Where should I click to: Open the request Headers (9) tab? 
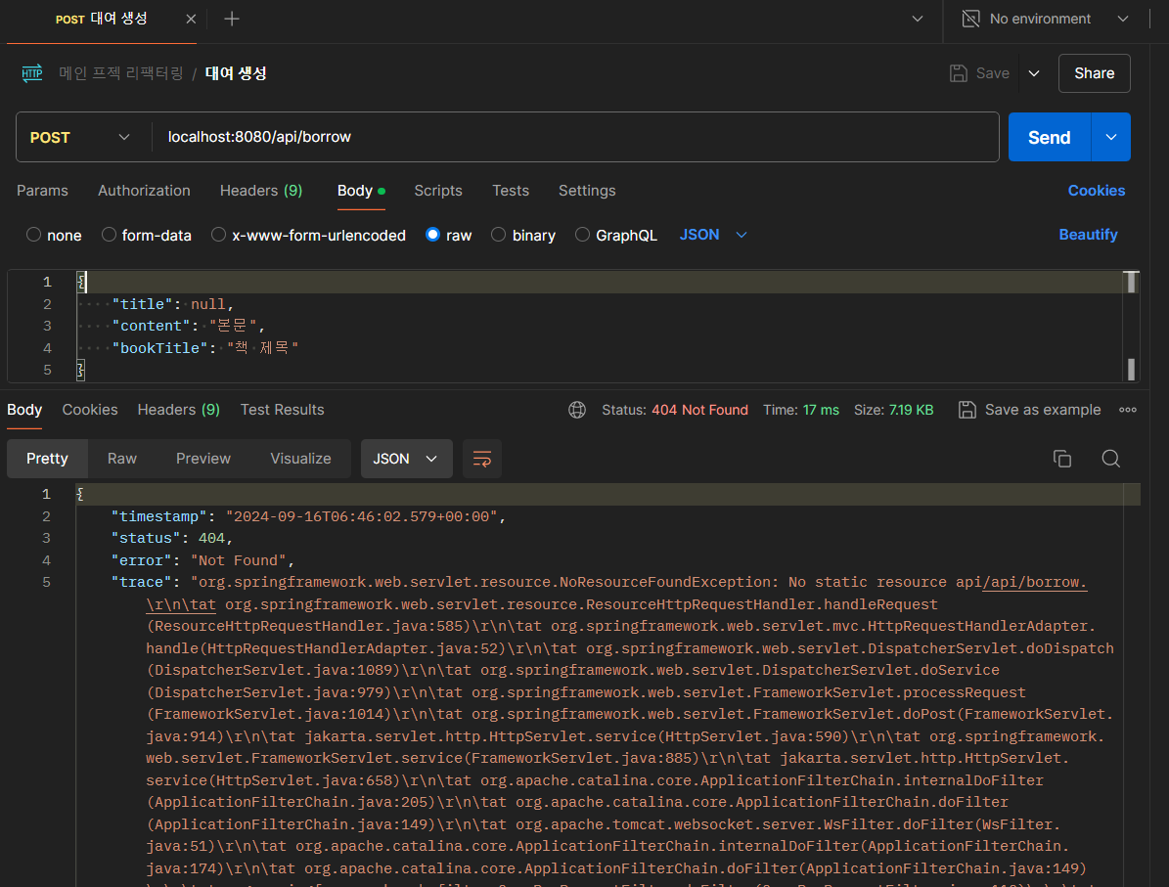pyautogui.click(x=261, y=191)
